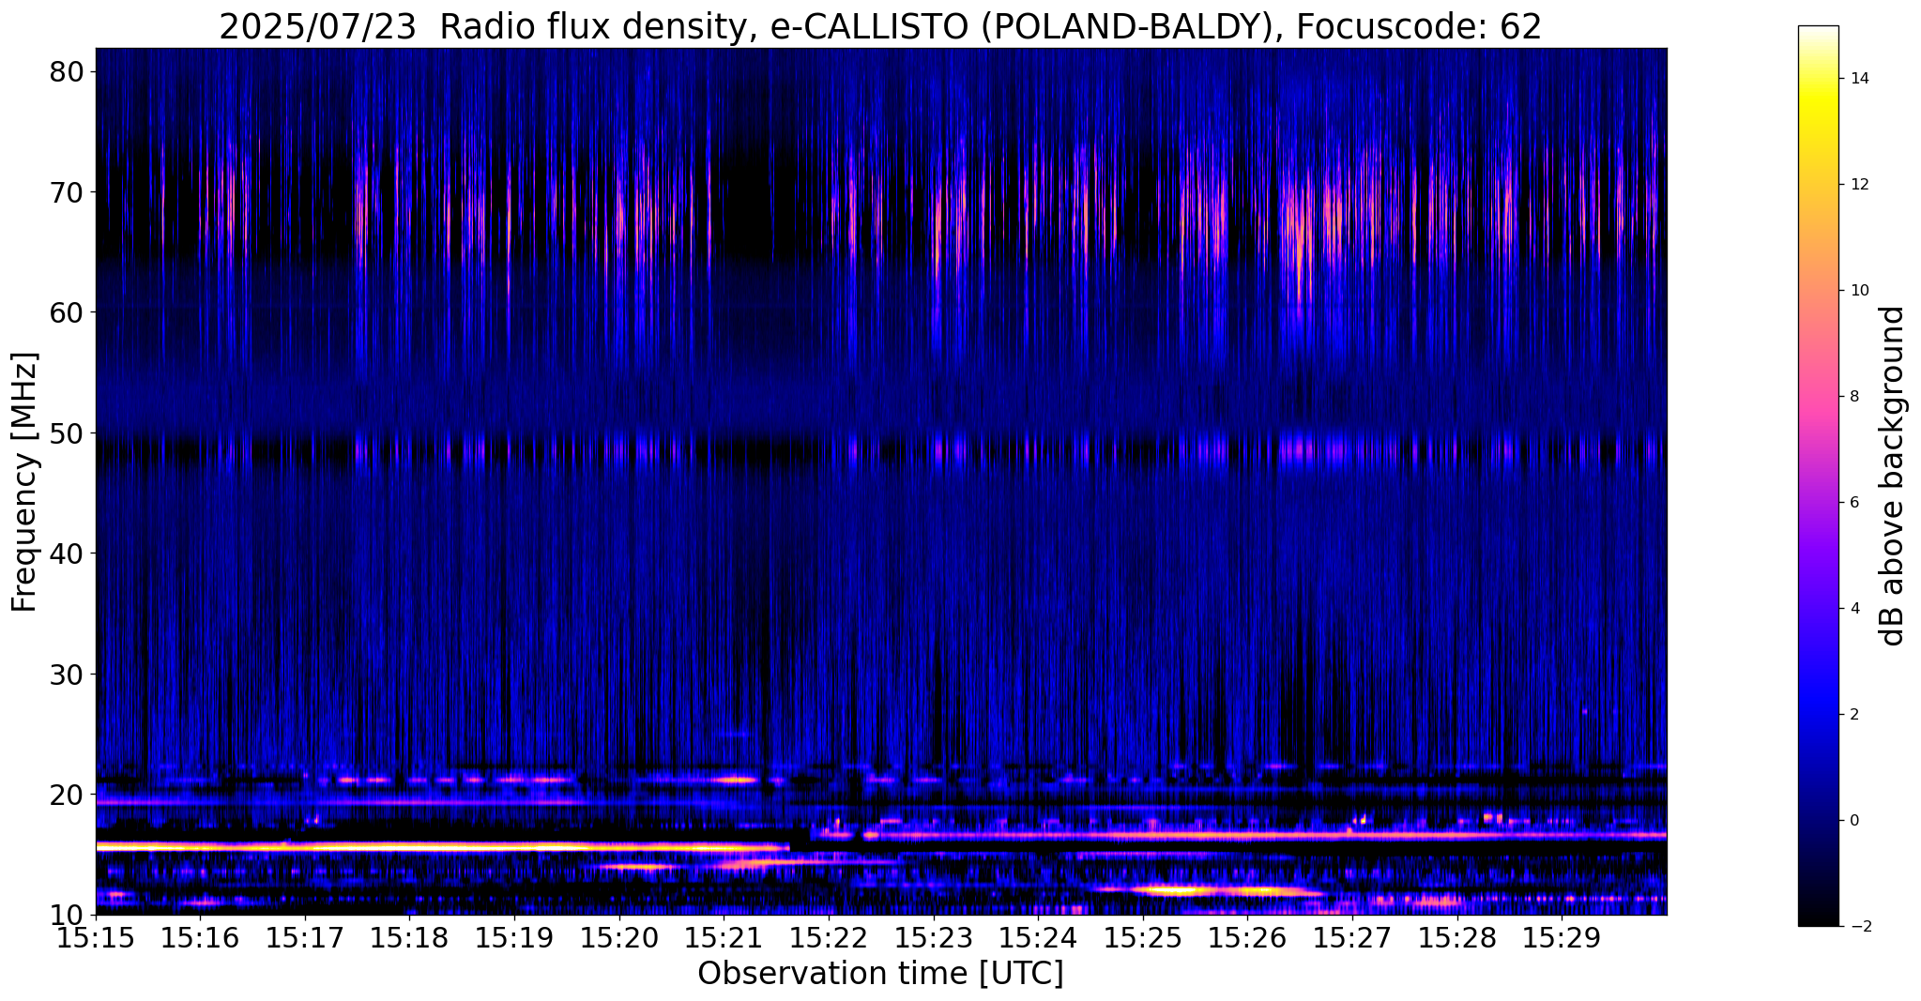Click the 40 MHz frequency tick label
This screenshot has height=1001, width=1921.
tap(67, 554)
